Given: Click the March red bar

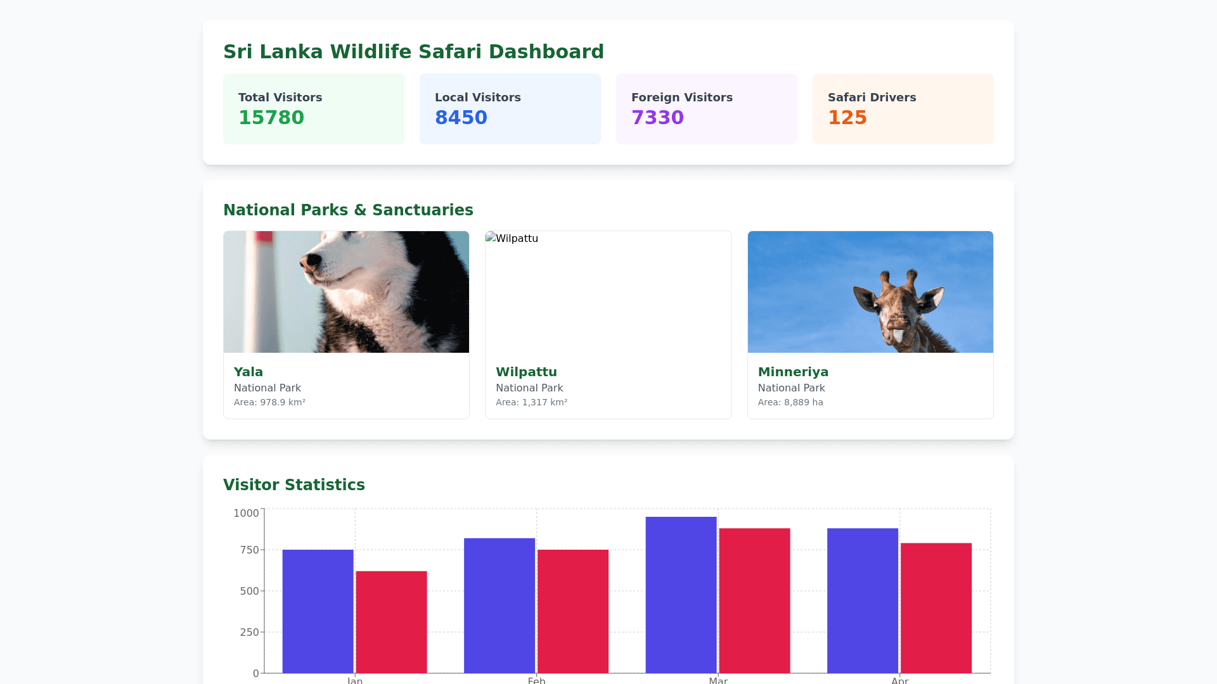Looking at the screenshot, I should click(x=754, y=600).
